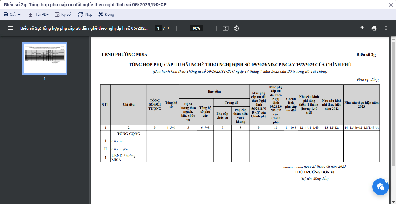396x204 pixels.
Task: Click the 90% zoom level field
Action: (196, 28)
